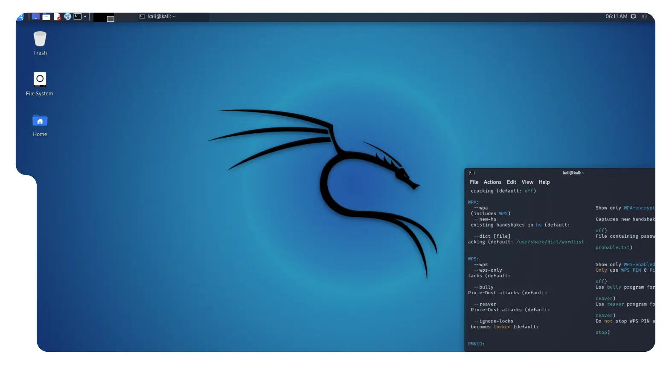The image size is (672, 365).
Task: Open the text editor panel launcher
Action: pos(57,17)
